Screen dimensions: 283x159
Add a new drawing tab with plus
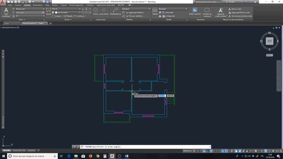pos(50,23)
